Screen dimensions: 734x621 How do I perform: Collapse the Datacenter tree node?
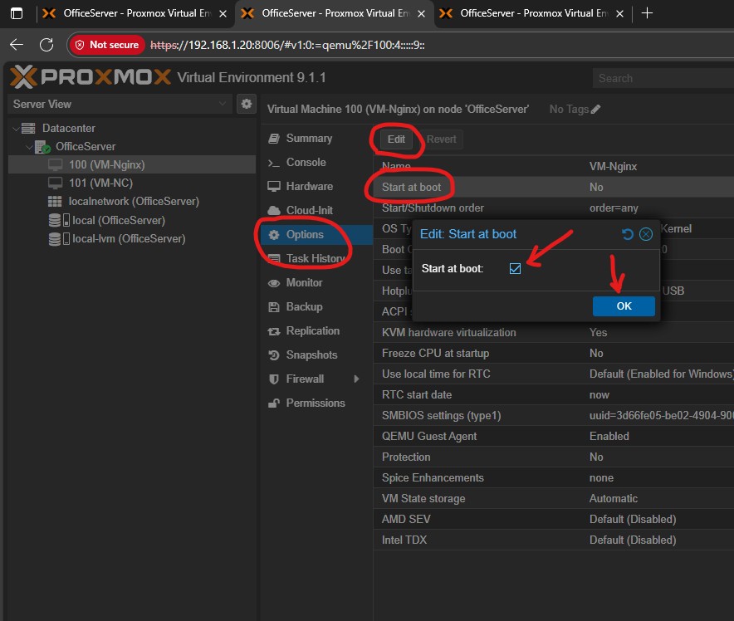16,129
